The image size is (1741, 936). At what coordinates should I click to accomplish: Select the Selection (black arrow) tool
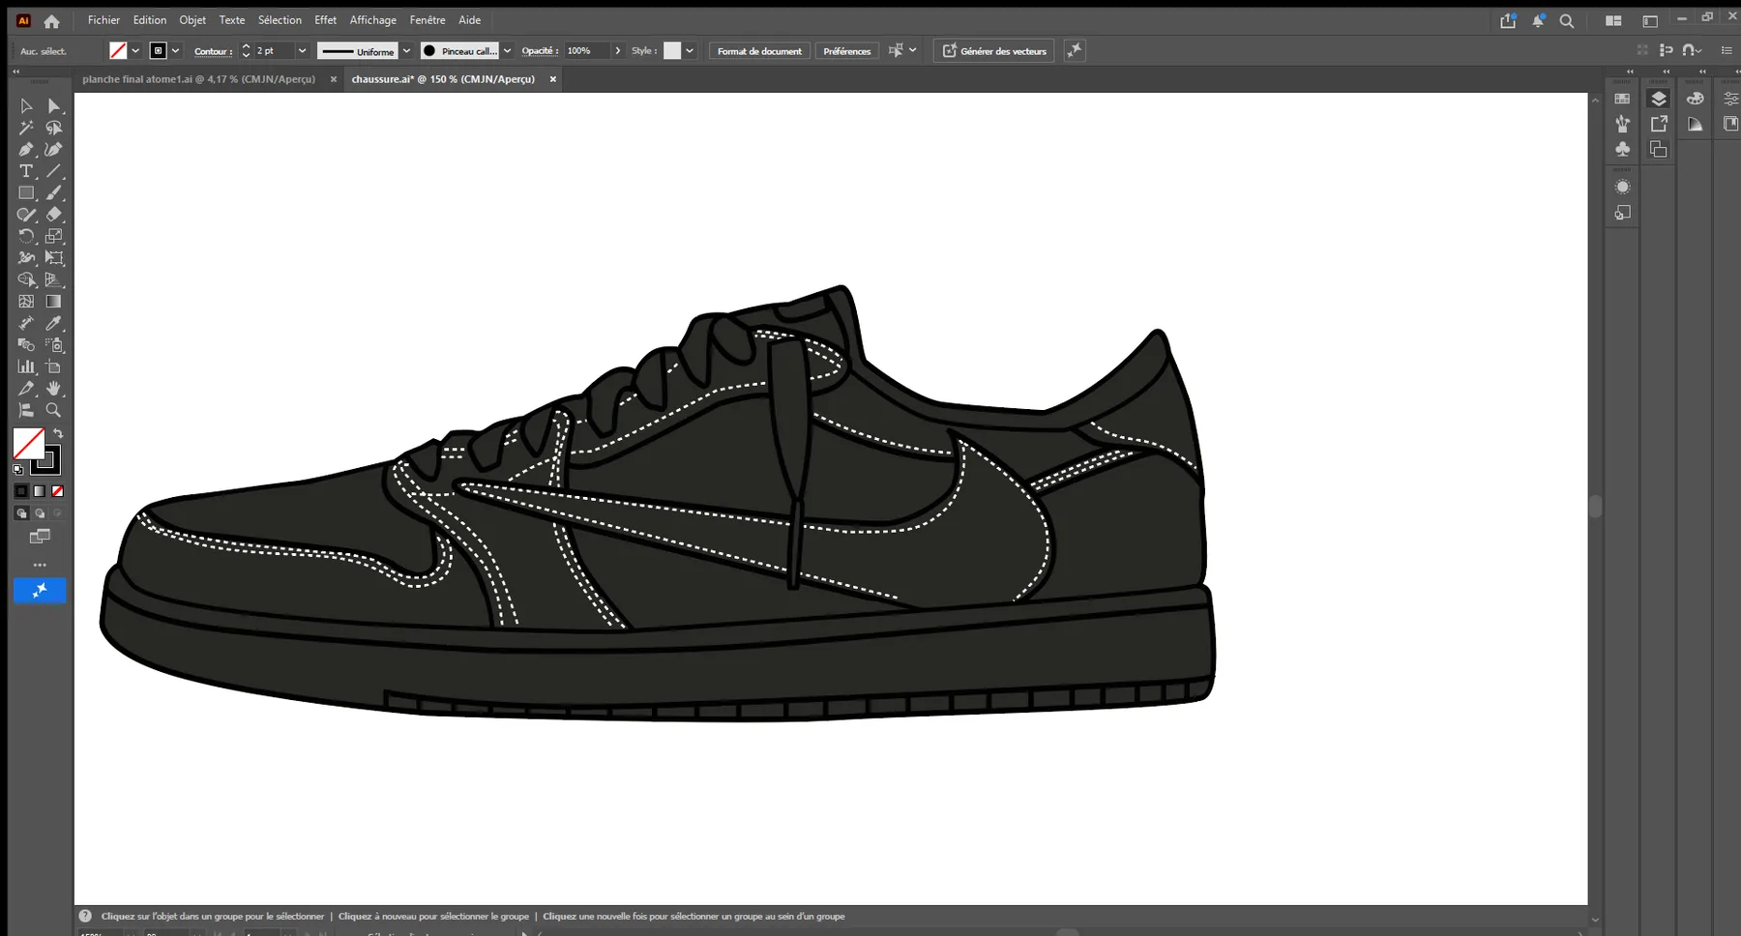tap(26, 106)
